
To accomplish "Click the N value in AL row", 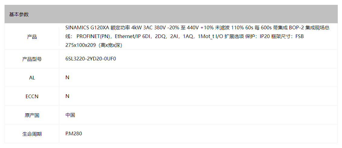I will [67, 77].
